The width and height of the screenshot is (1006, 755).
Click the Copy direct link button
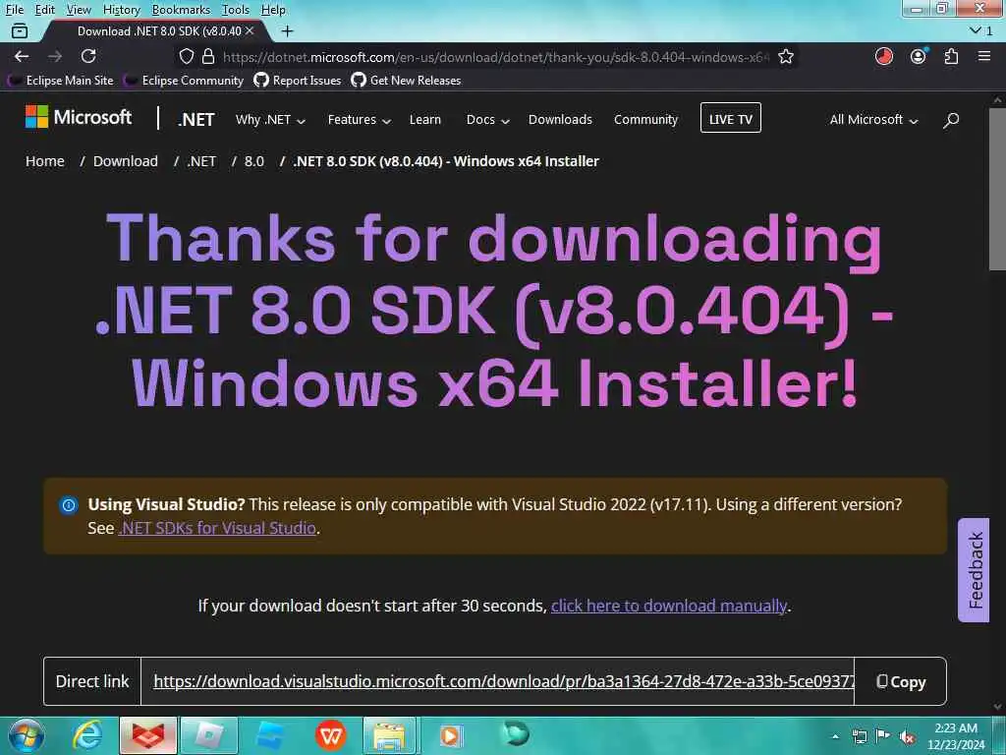pyautogui.click(x=901, y=682)
